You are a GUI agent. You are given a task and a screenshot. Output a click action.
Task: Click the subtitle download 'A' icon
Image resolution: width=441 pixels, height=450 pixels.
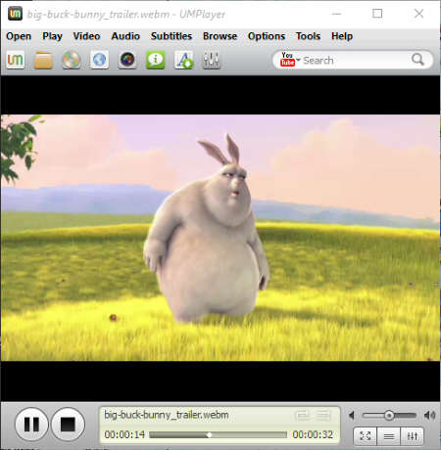pos(183,60)
